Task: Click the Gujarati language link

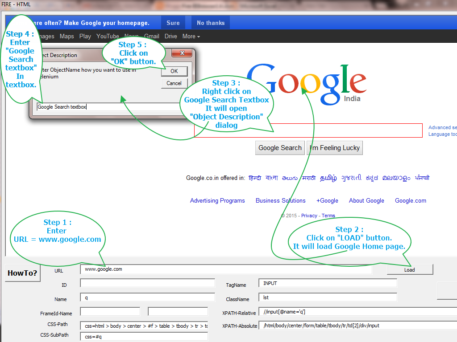Action: (352, 178)
